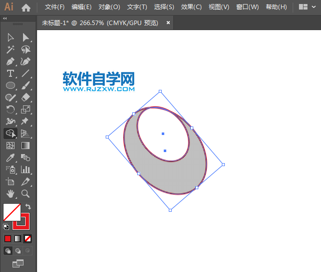
Task: Open the 文件(F) menu
Action: point(55,7)
